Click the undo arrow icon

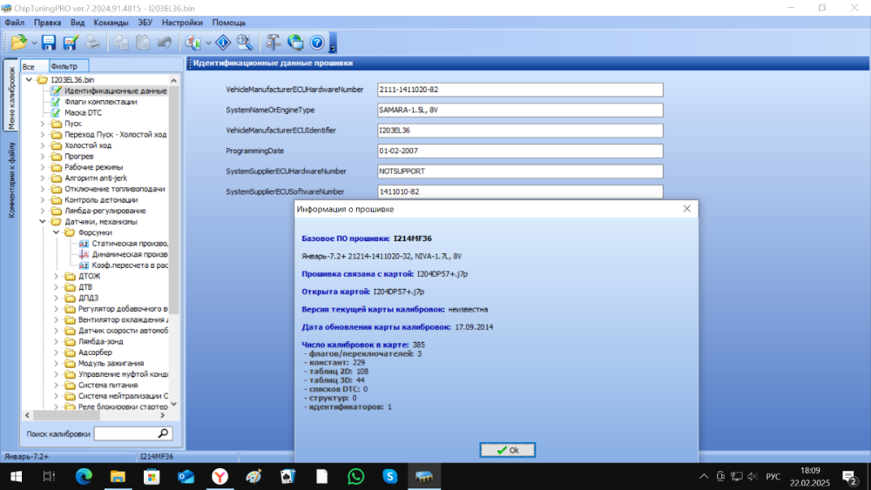click(x=165, y=43)
